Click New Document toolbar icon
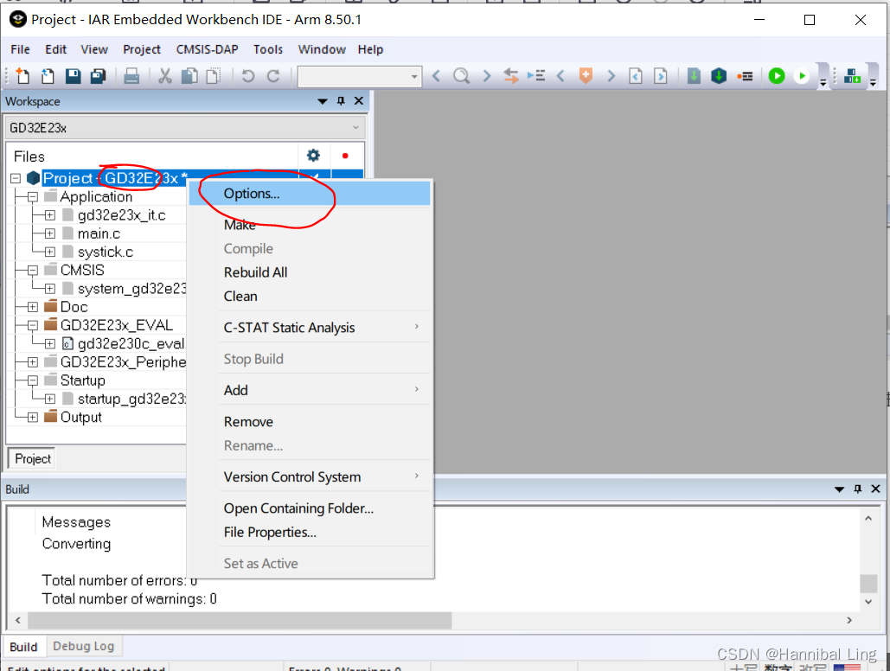This screenshot has height=671, width=890. (22, 75)
